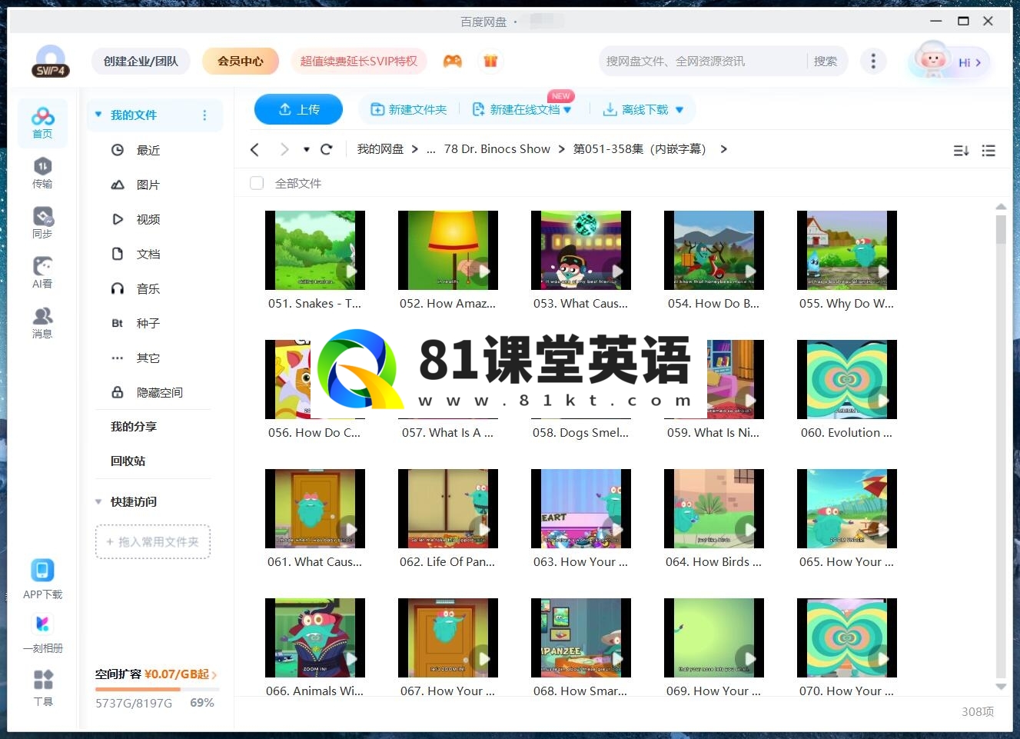Click 新建文件夹 new folder button
The width and height of the screenshot is (1020, 739).
(x=409, y=110)
